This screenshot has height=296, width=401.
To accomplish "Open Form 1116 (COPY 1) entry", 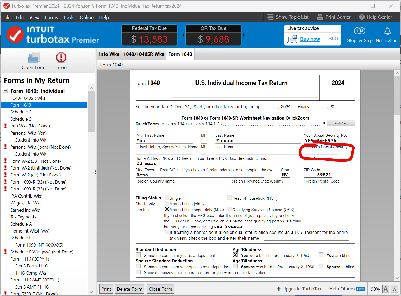I will click(30, 259).
